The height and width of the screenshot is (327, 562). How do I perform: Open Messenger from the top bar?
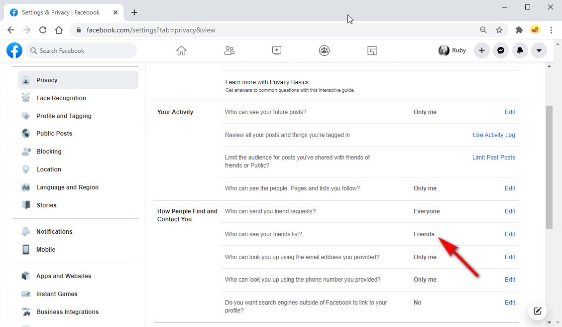click(x=501, y=50)
